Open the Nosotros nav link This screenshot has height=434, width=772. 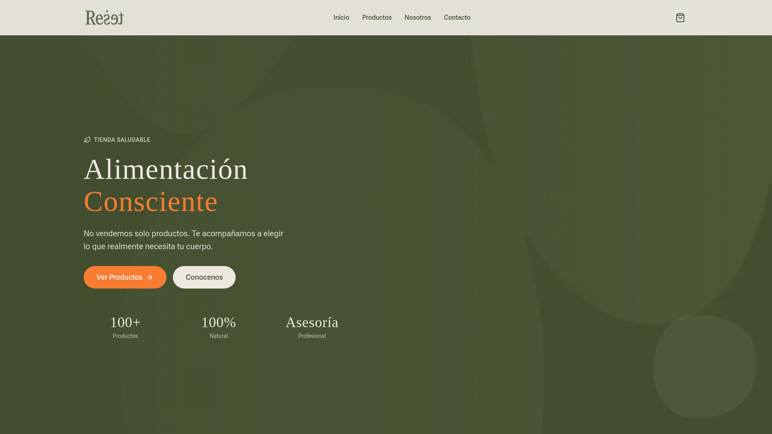click(418, 18)
